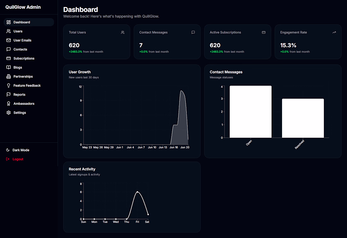Click the message icon on Contact Messages card
Viewport: 347px width, 238px height.
193,32
